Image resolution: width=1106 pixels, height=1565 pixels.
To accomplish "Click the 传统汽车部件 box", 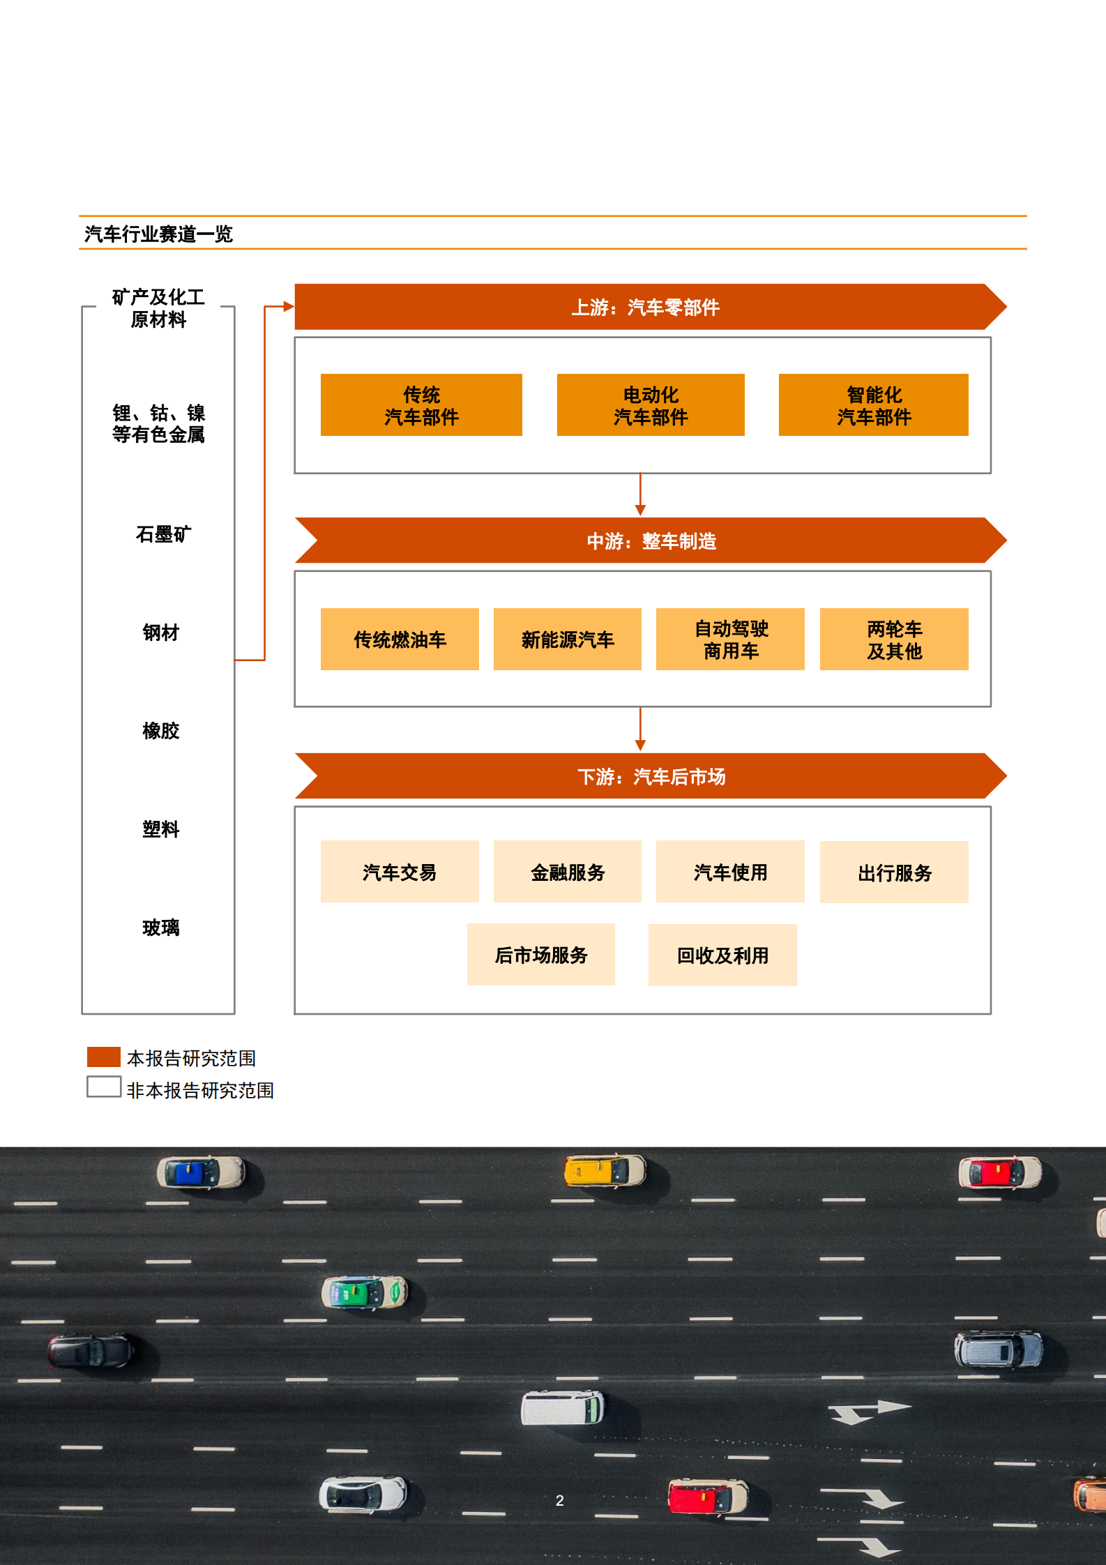I will [421, 405].
